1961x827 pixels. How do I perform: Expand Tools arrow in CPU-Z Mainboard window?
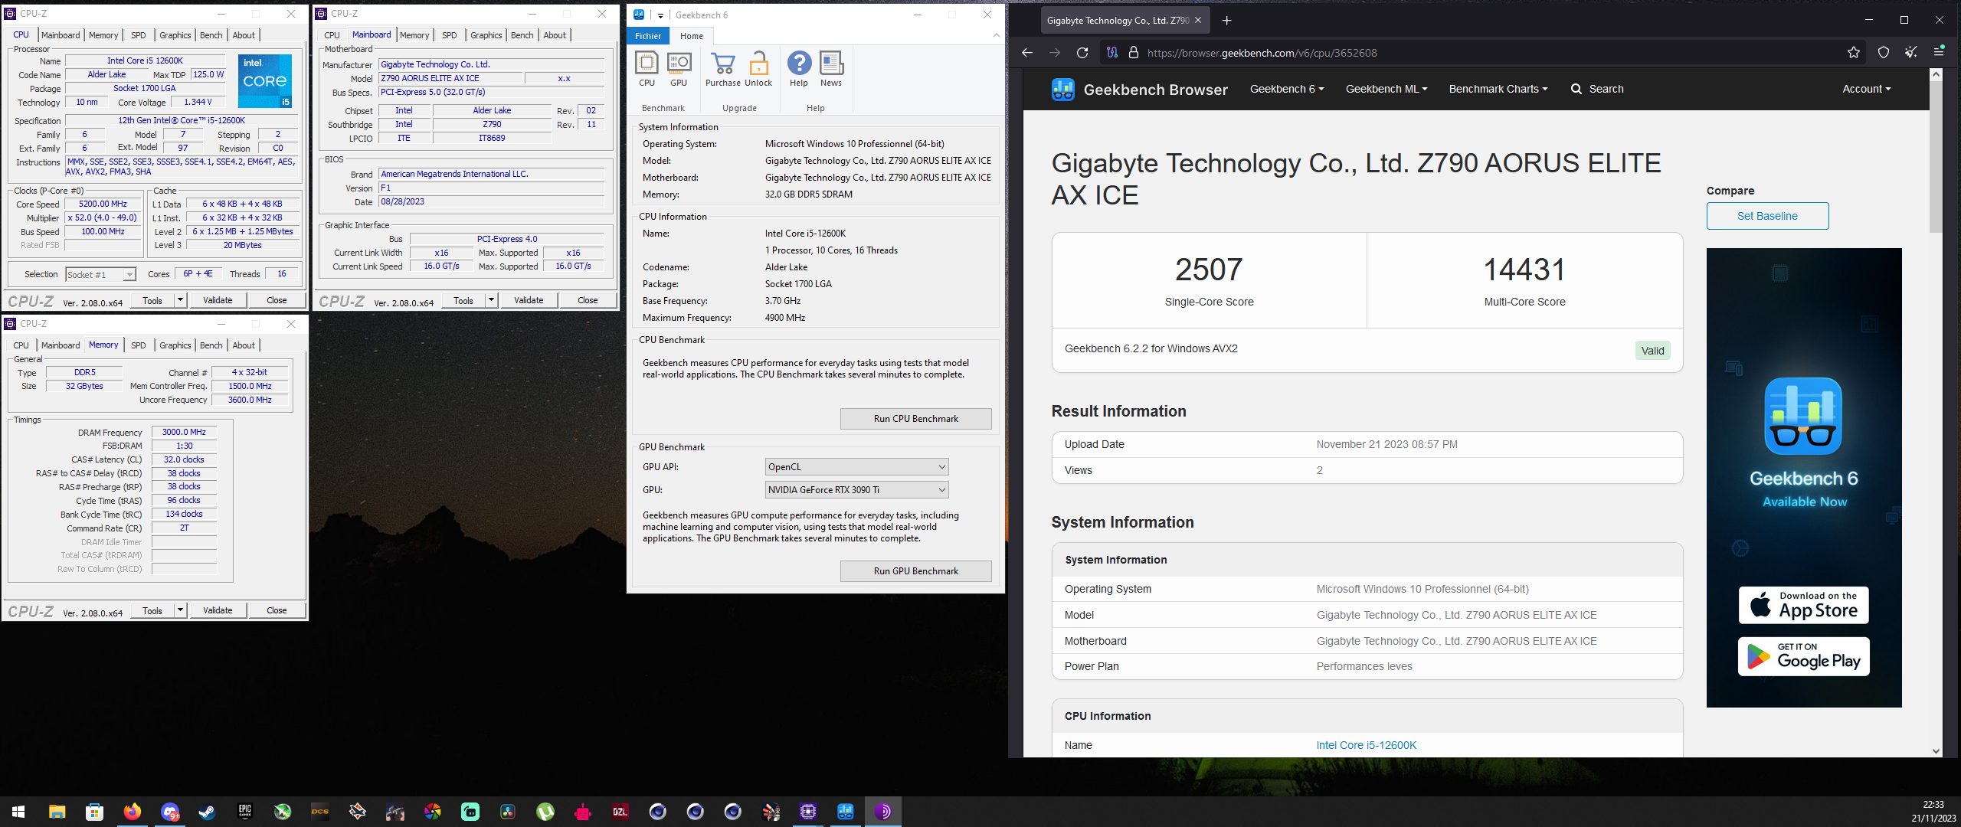492,300
